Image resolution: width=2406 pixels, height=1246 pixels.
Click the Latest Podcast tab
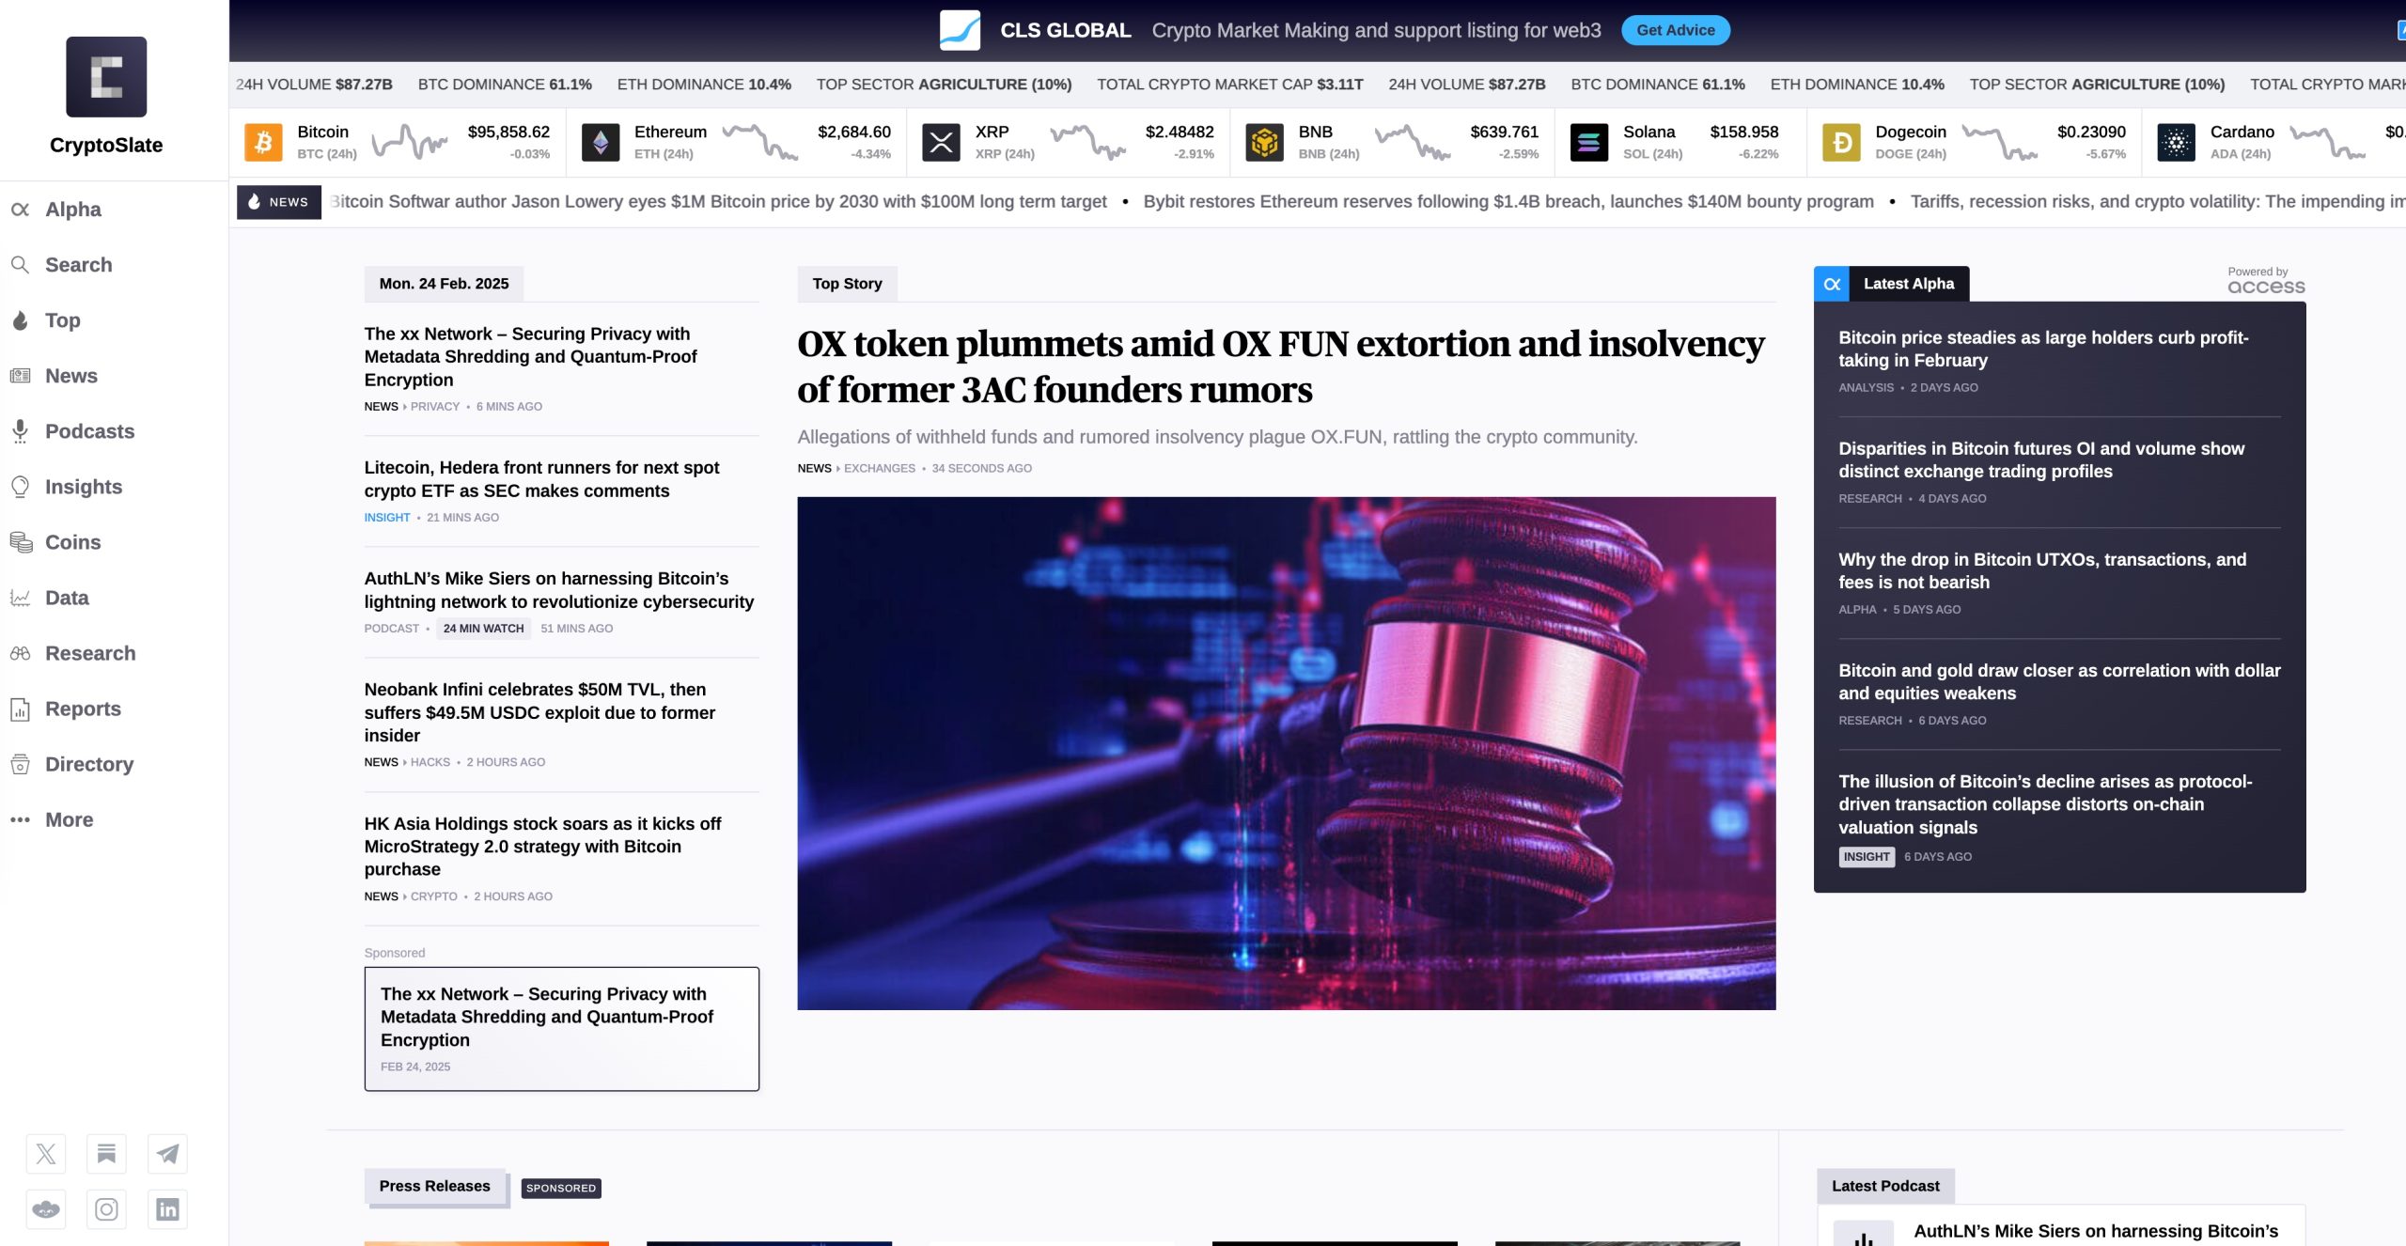[1885, 1187]
